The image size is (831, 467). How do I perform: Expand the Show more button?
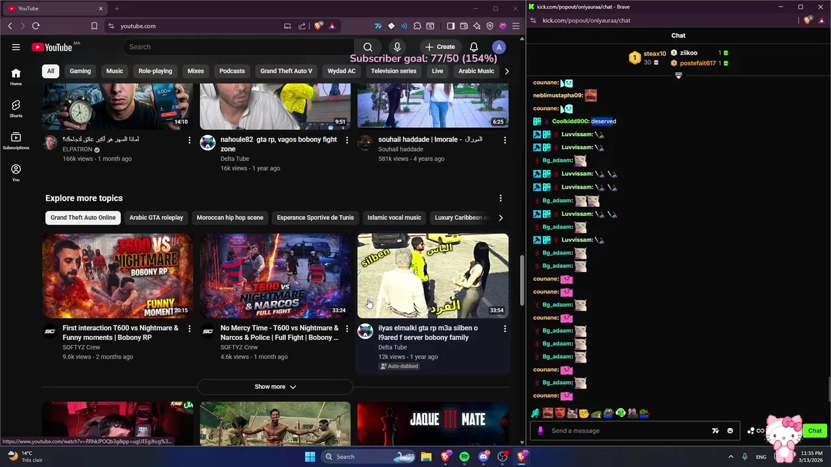click(x=275, y=387)
